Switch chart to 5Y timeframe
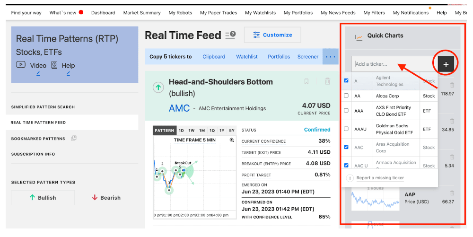 tap(232, 131)
